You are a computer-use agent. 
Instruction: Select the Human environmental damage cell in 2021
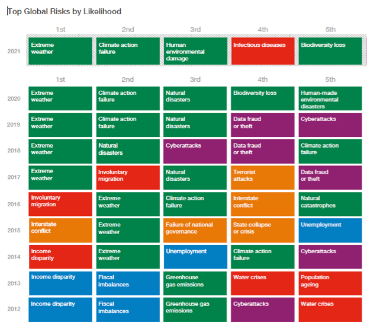click(x=195, y=52)
